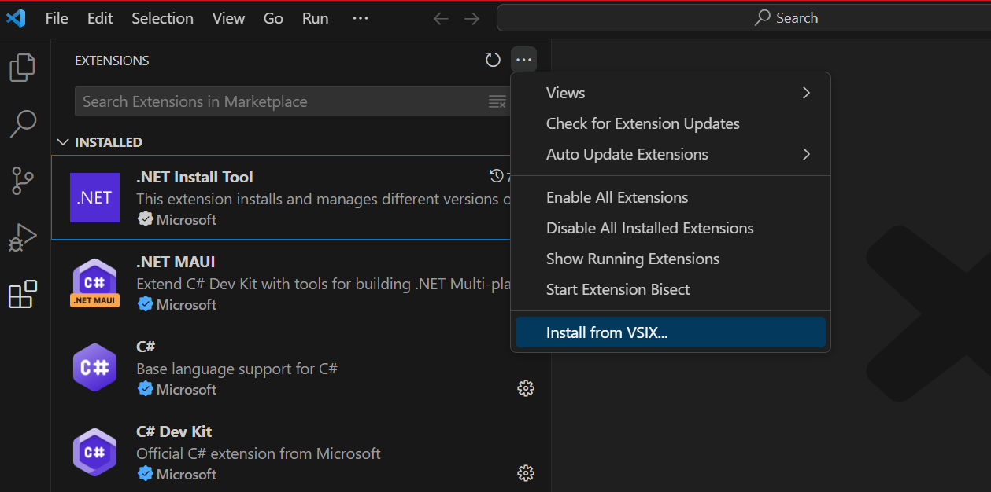Viewport: 991px width, 492px height.
Task: Open manage gear for C# extension
Action: pyautogui.click(x=526, y=388)
